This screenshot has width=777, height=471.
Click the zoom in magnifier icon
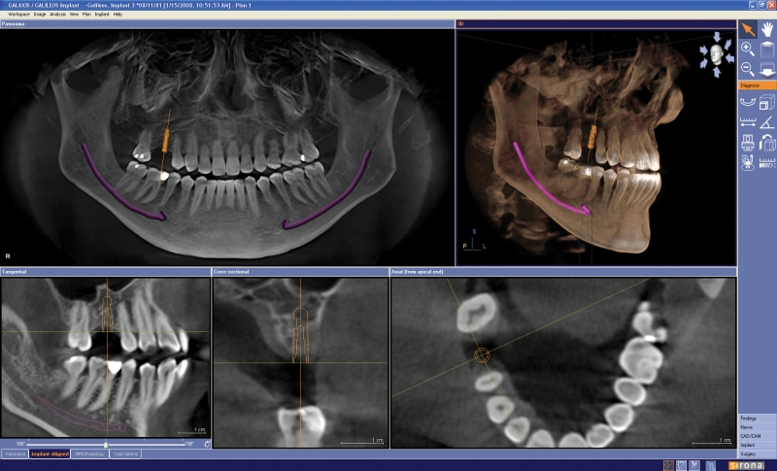coord(747,49)
